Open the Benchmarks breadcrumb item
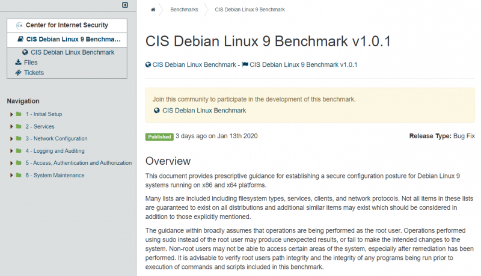The image size is (481, 276). coord(184,10)
